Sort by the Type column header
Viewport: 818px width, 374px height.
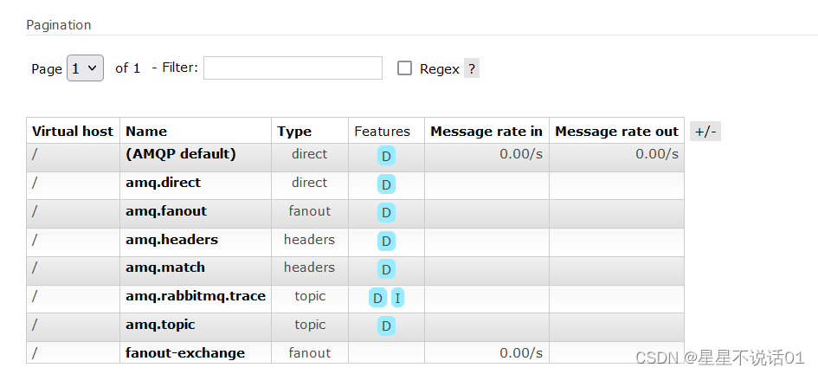click(x=294, y=132)
